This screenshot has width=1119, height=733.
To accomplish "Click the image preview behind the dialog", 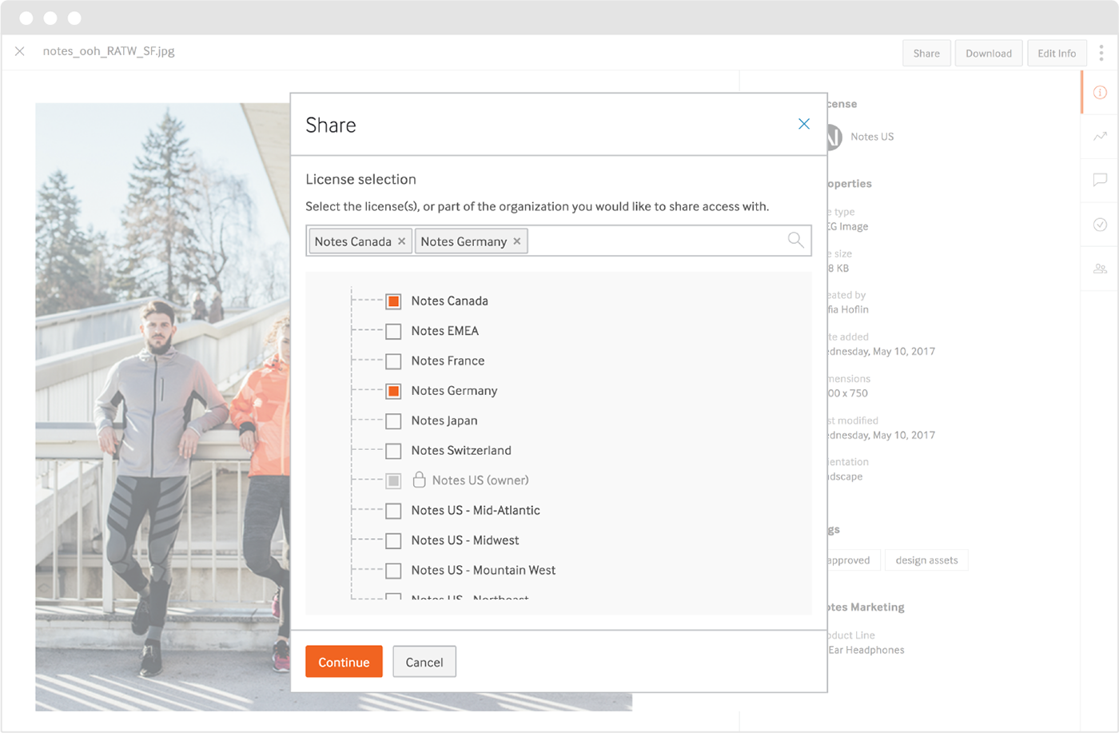I will [162, 406].
